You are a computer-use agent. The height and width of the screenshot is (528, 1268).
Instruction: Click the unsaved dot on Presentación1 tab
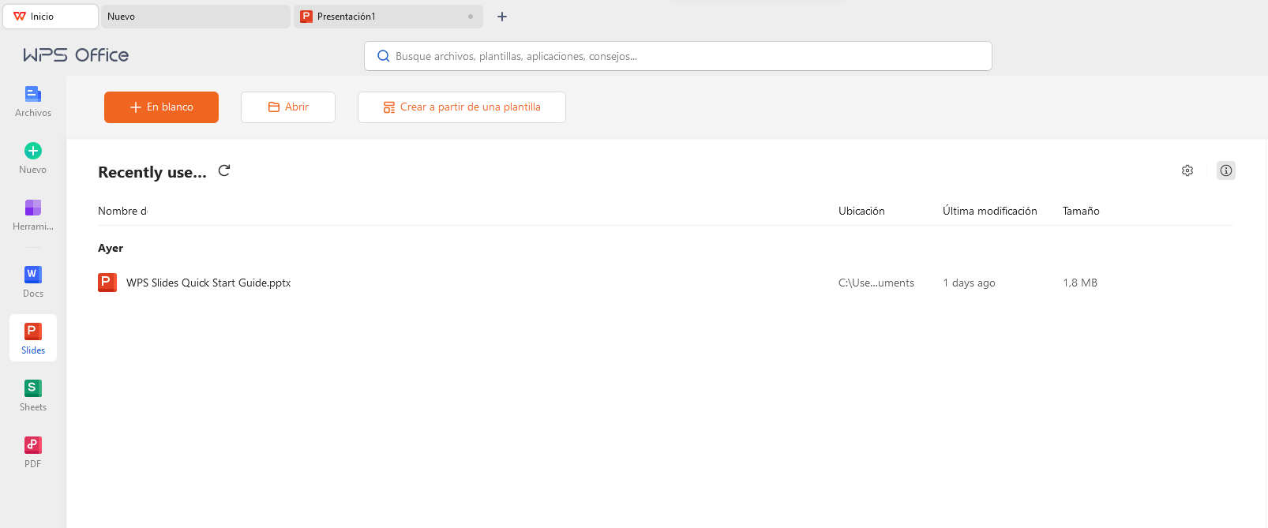tap(471, 17)
